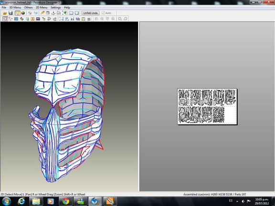Click the anchor icon in the toolbar

coord(53,13)
